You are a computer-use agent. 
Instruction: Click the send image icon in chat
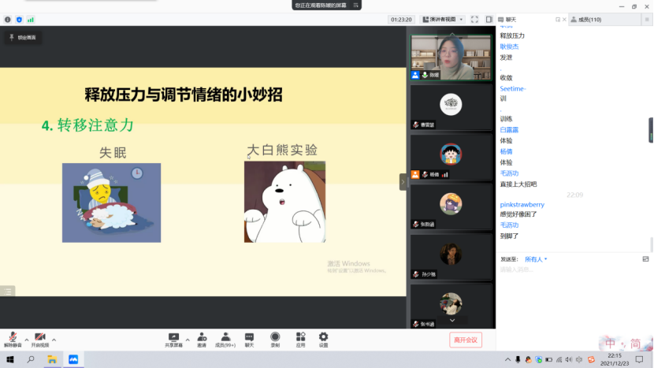645,258
